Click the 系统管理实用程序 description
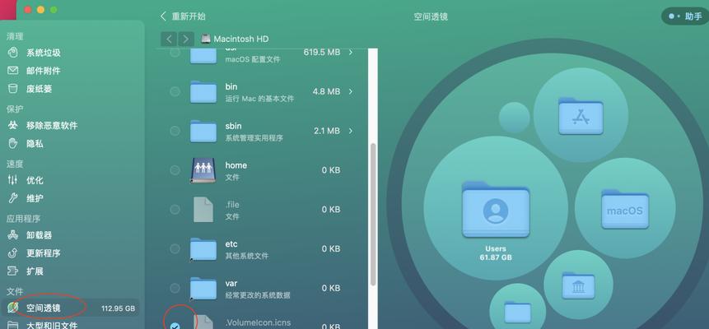The height and width of the screenshot is (329, 709). coord(254,138)
